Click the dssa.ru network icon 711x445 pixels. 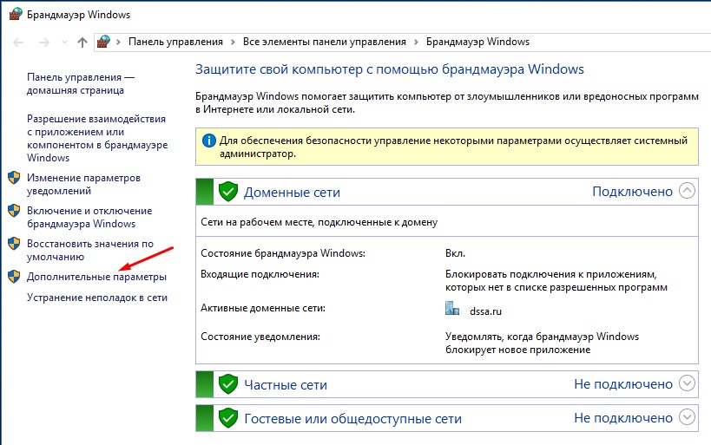coord(451,308)
